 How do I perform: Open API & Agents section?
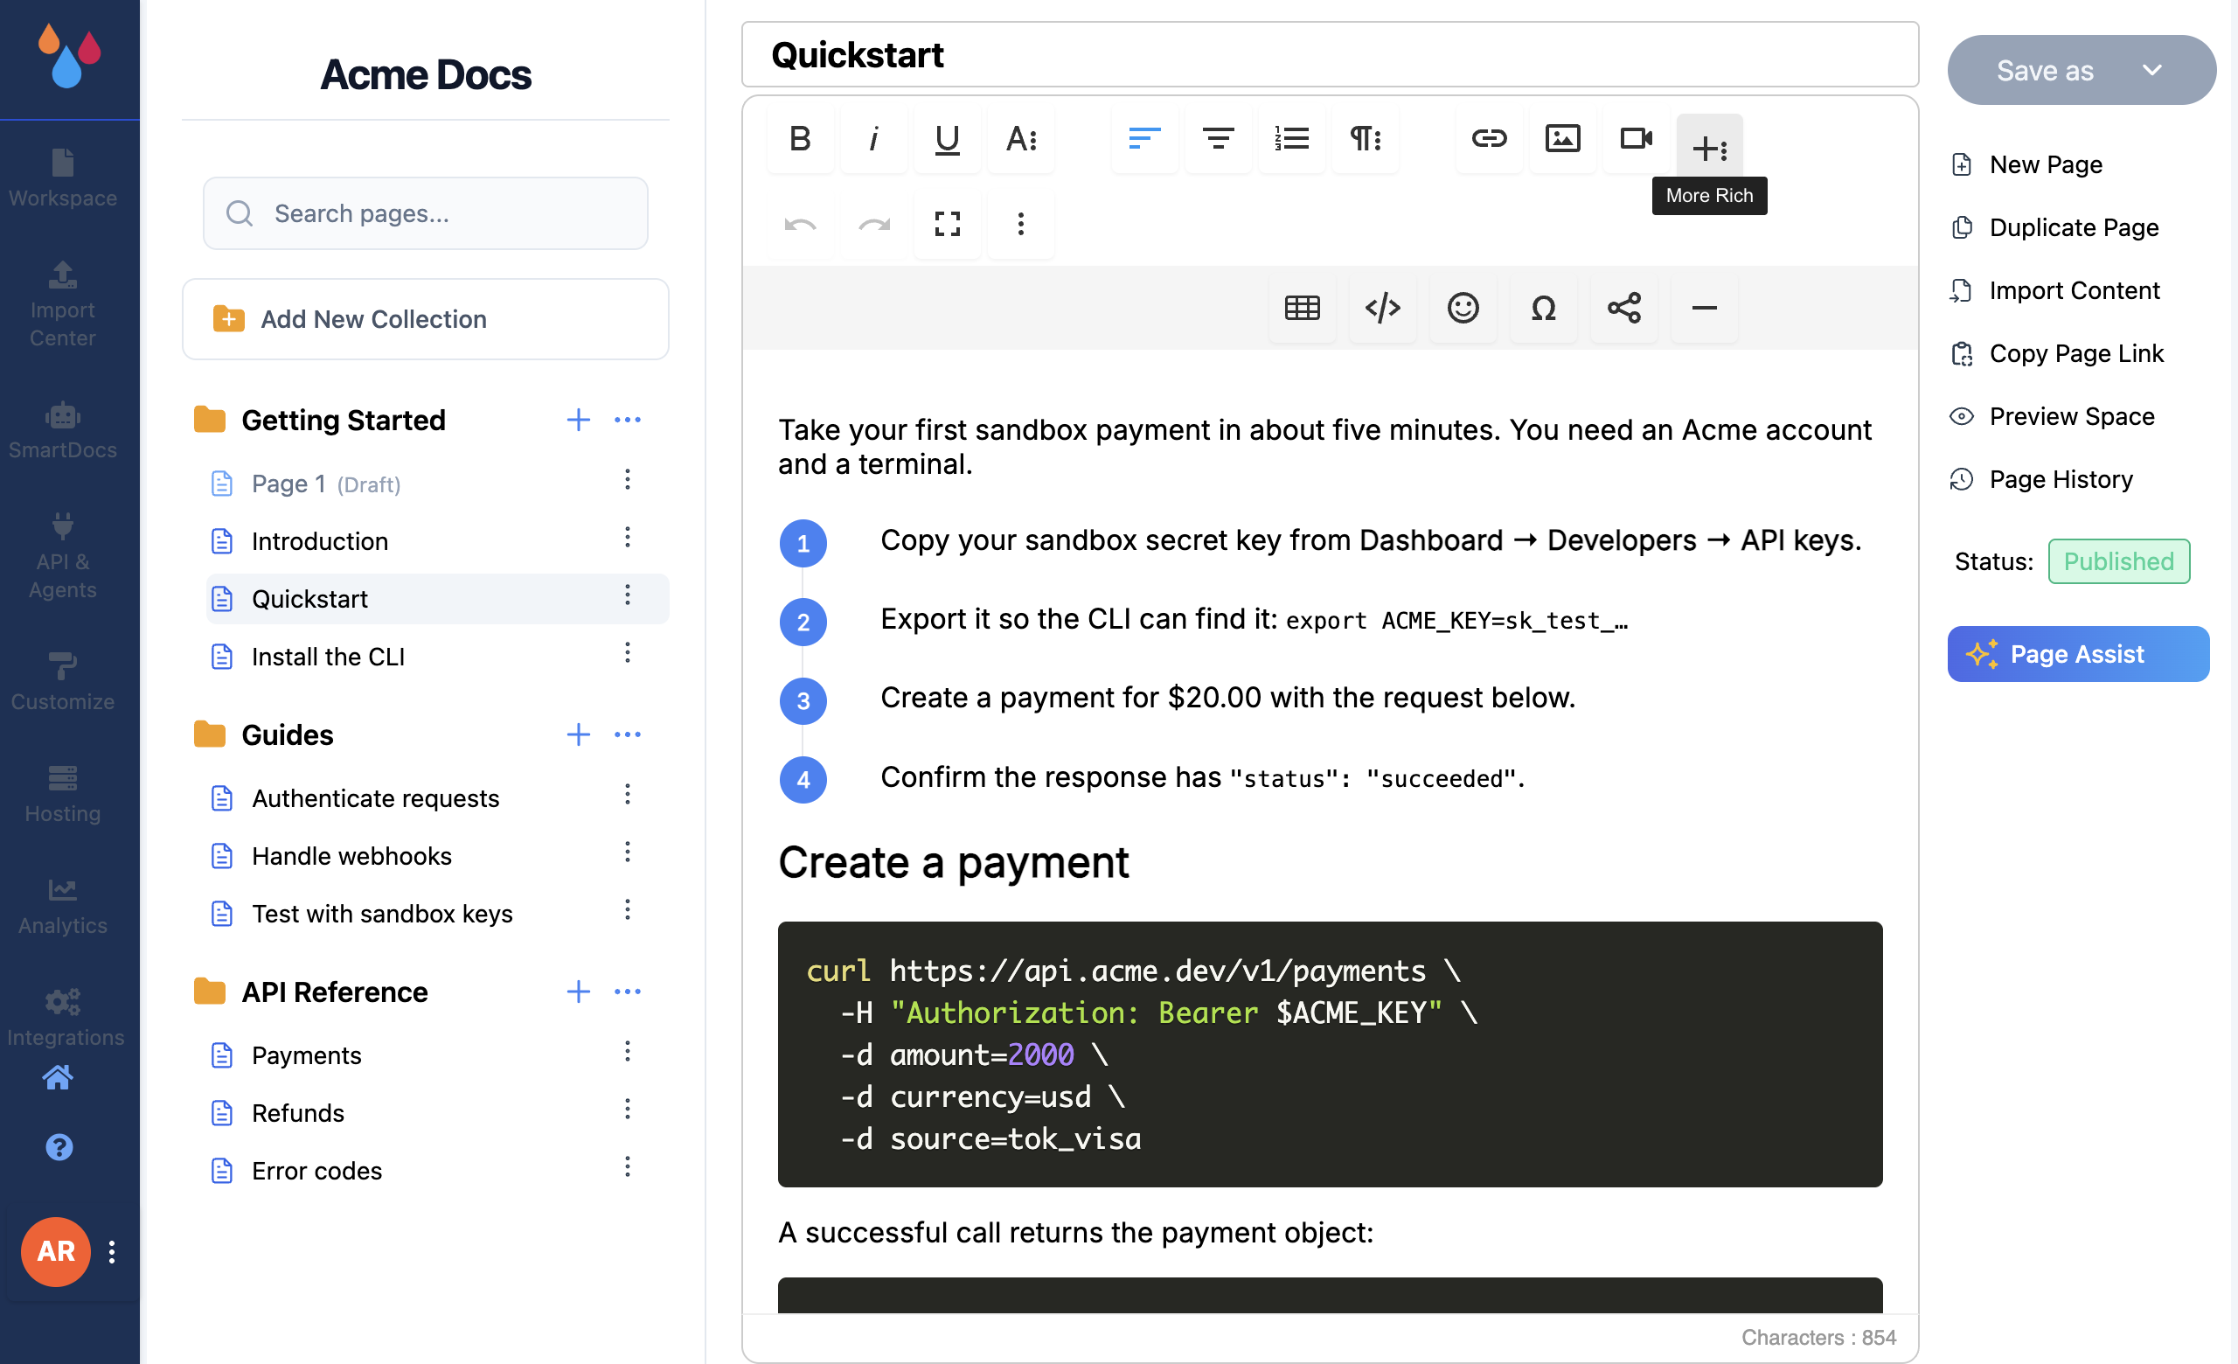coord(63,556)
